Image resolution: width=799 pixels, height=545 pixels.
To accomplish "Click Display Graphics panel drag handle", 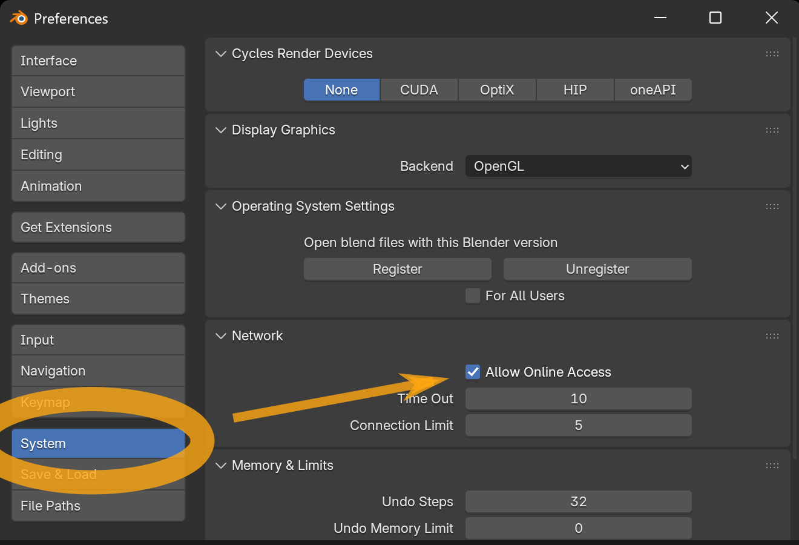I will click(x=772, y=130).
